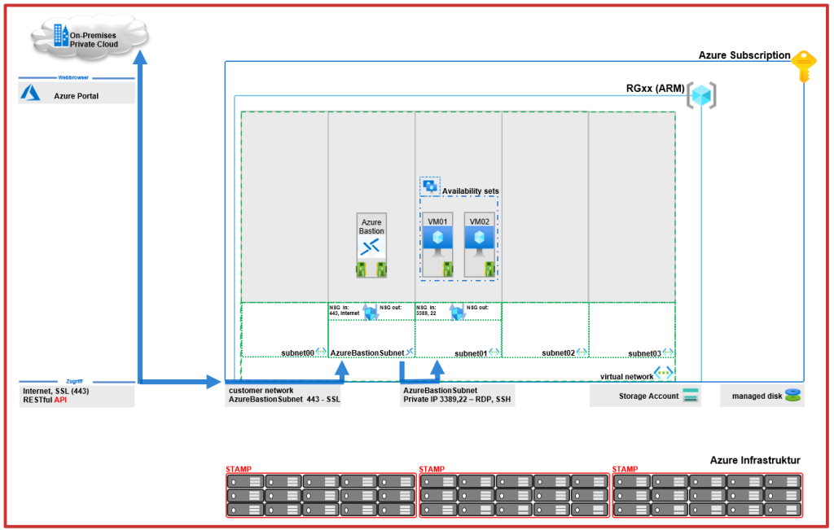This screenshot has height=530, width=834.
Task: Click the subnet icon next to subnet02
Action: click(582, 352)
